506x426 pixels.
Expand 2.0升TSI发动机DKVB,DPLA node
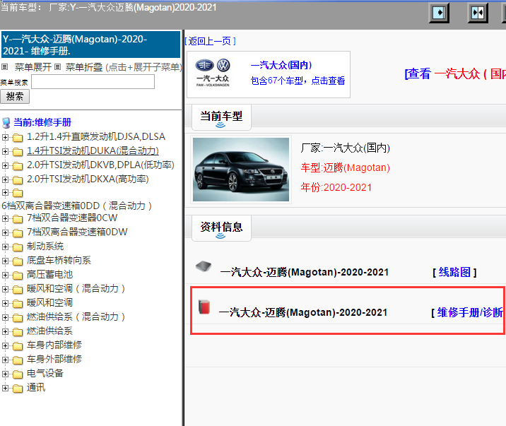click(5, 165)
